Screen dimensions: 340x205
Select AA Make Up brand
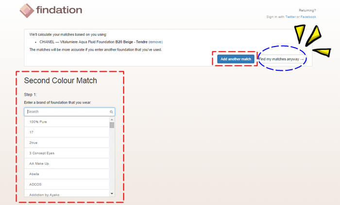point(67,163)
